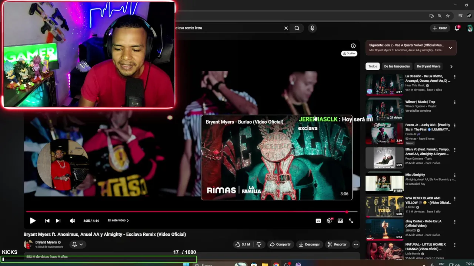474x266 pixels.
Task: Seek on the red video progress bar
Action: (191, 212)
